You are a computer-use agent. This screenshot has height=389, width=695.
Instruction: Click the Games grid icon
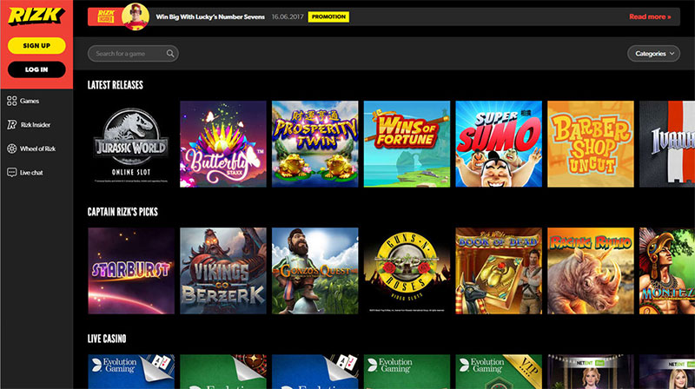click(x=12, y=101)
